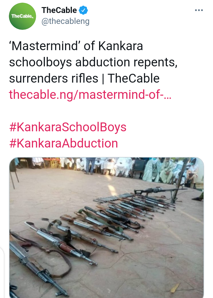The image size is (213, 298).
Task: Click the word Kankara in the headline
Action: pyautogui.click(x=120, y=46)
